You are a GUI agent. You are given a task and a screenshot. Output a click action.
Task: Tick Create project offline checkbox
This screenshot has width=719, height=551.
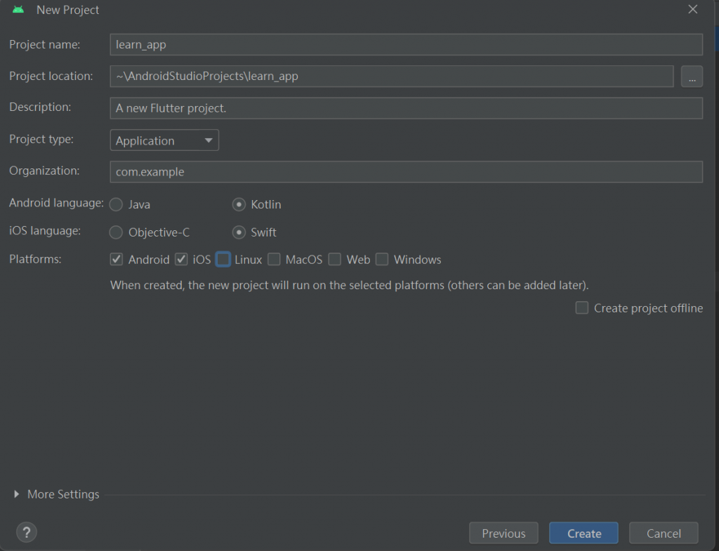[582, 307]
